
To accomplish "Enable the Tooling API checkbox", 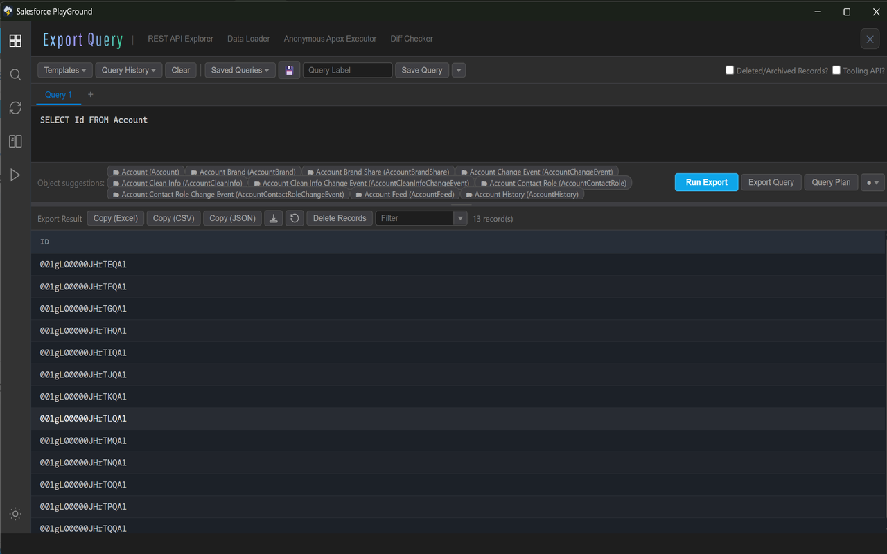I will point(836,70).
